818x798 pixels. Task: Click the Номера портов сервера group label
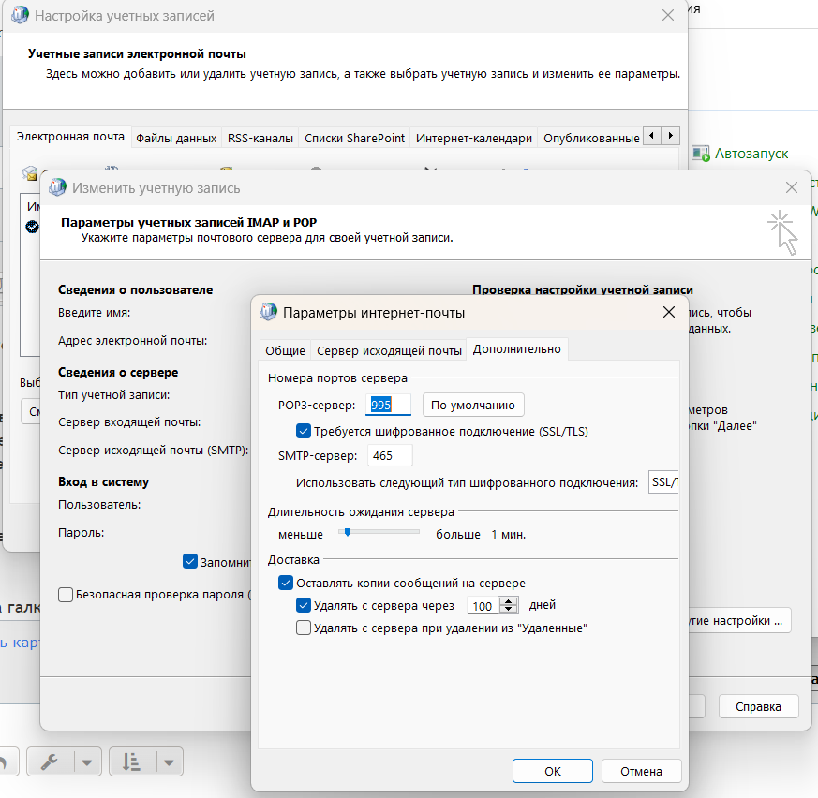[337, 378]
